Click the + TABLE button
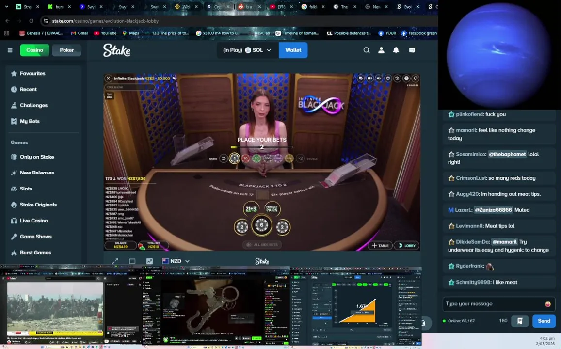561x349 pixels. click(x=380, y=246)
